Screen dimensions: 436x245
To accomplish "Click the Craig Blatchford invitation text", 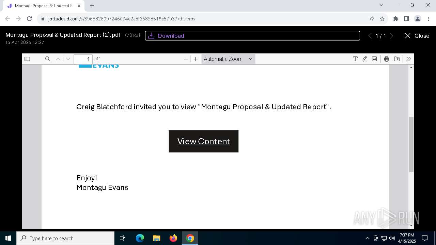I will point(204,107).
